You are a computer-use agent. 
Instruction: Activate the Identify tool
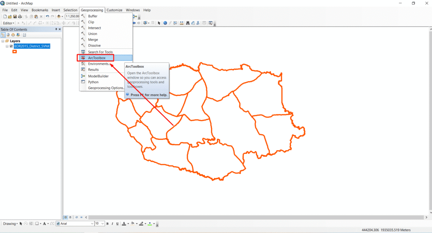165,23
